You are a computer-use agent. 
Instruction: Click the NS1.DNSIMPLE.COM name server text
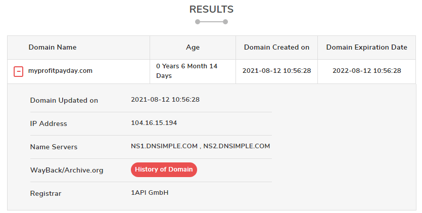coord(164,146)
